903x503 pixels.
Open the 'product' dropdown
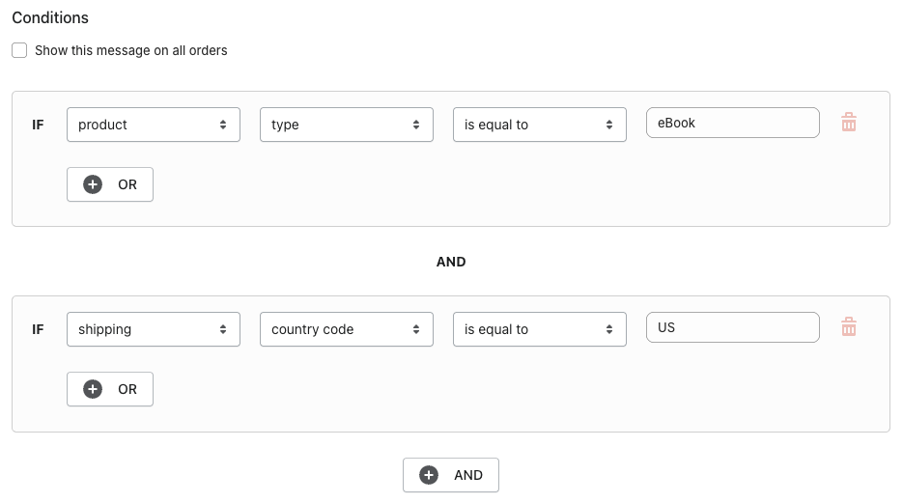(153, 125)
